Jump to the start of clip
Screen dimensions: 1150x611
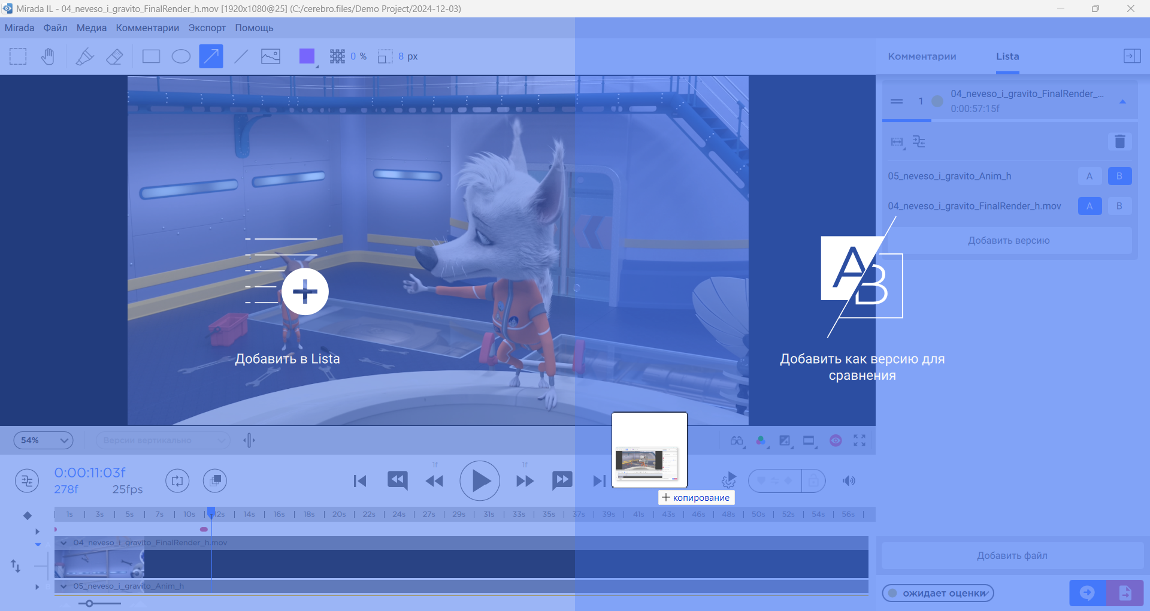(360, 480)
